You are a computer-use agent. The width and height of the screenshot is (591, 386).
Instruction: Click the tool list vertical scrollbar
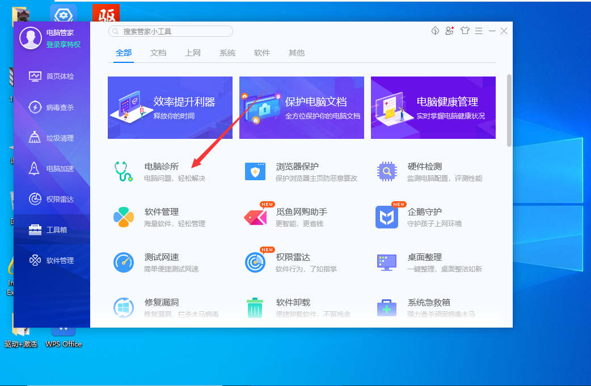509,111
